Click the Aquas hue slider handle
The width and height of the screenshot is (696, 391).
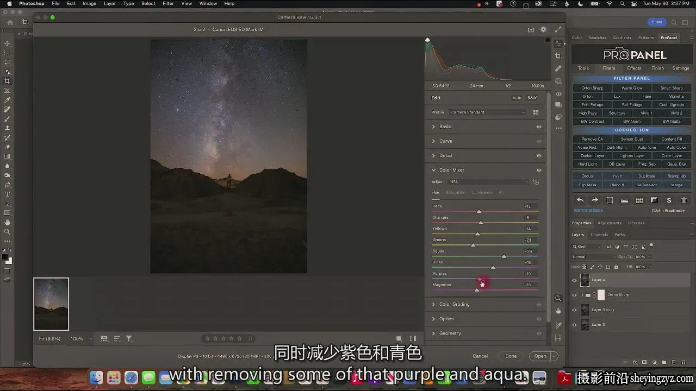click(504, 256)
